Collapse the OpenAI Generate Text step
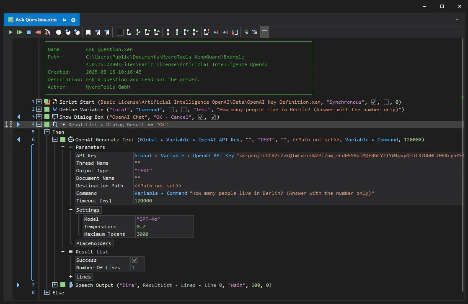 click(x=55, y=139)
